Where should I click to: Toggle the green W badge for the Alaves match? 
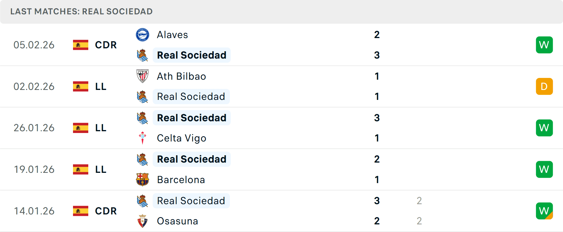click(x=544, y=45)
